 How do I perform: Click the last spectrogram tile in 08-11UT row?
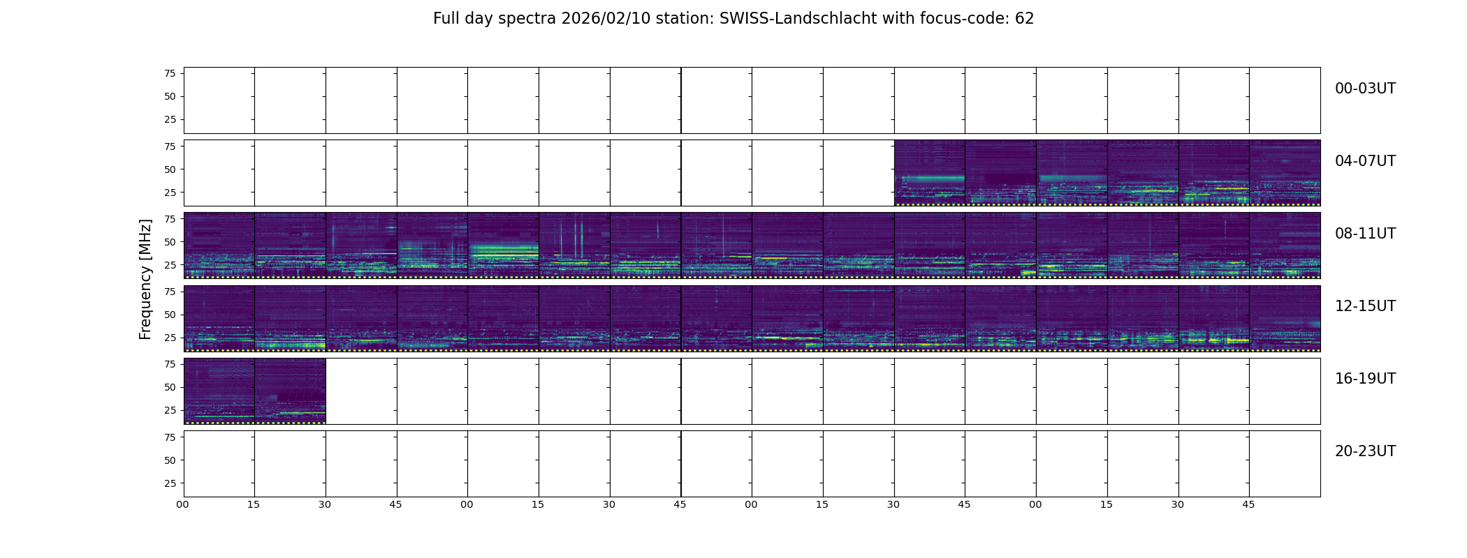pos(1285,246)
